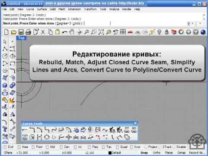The height and width of the screenshot is (156, 208).
Task: Click the first second-row Curve Tools icon
Action: tap(25, 137)
